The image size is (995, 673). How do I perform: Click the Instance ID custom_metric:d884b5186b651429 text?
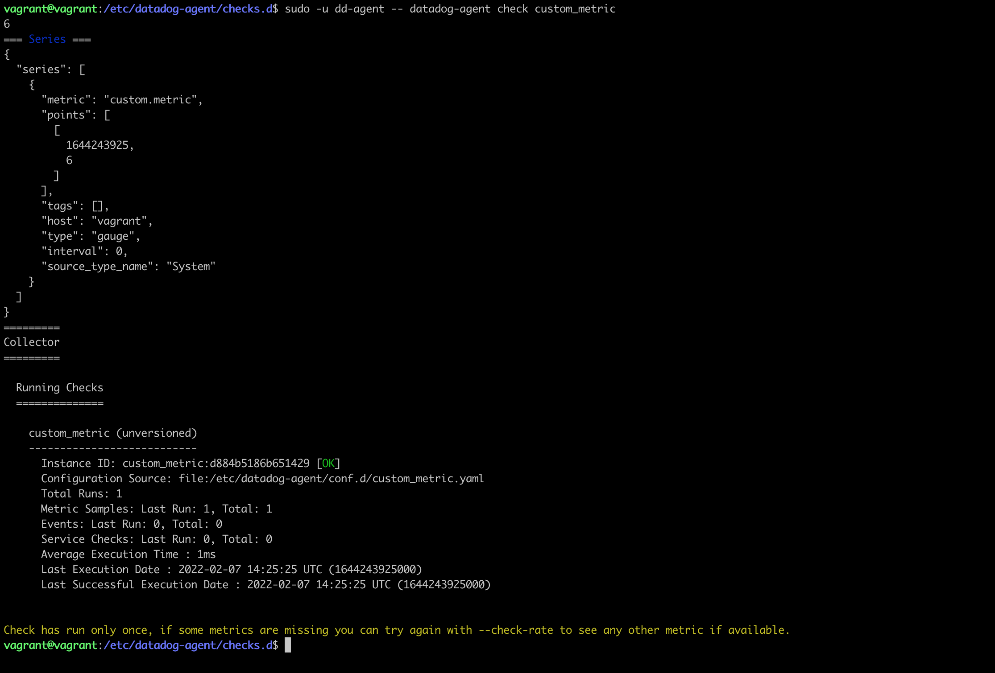(175, 464)
